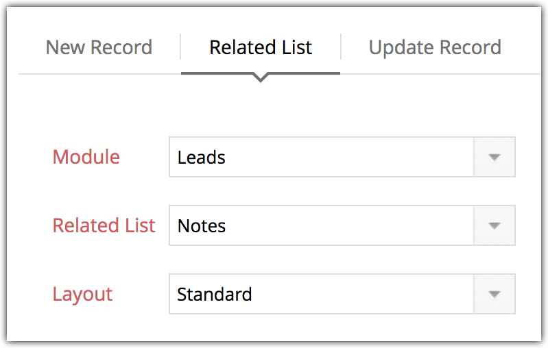Open the Module dropdown arrow
Viewport: 548px width, 348px height.
tap(494, 157)
